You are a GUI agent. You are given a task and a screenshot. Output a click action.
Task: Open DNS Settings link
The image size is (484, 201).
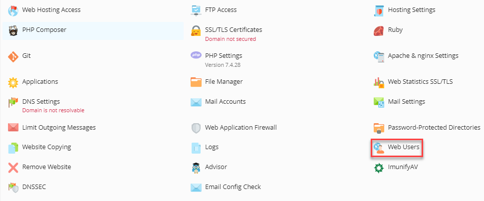point(41,101)
